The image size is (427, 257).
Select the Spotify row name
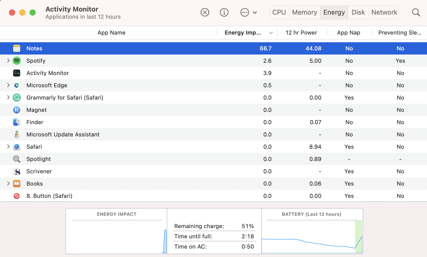36,61
